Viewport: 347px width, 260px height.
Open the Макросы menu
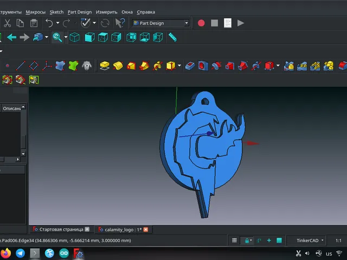(35, 12)
